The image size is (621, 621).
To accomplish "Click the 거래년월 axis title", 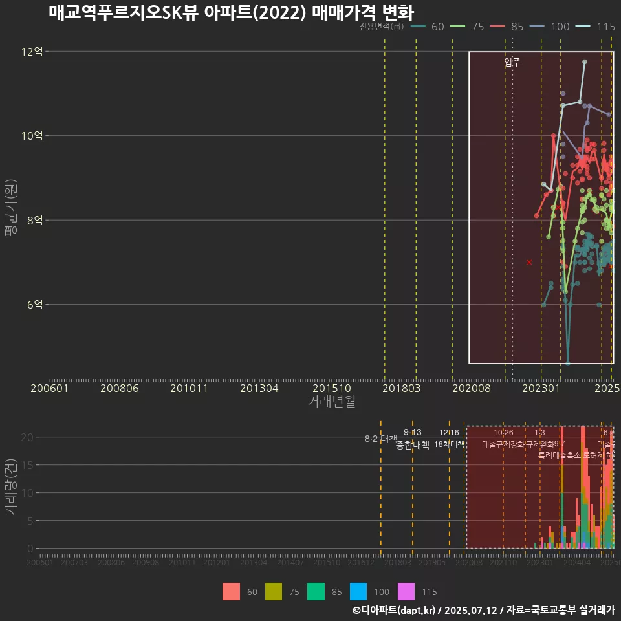I will pos(331,401).
